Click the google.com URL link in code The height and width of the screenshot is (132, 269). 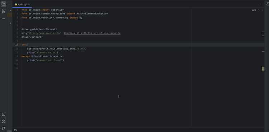click(44, 33)
